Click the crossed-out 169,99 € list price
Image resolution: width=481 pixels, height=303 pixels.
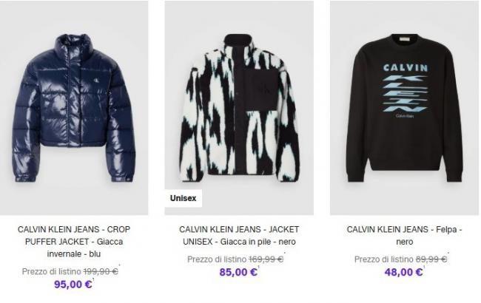point(266,259)
